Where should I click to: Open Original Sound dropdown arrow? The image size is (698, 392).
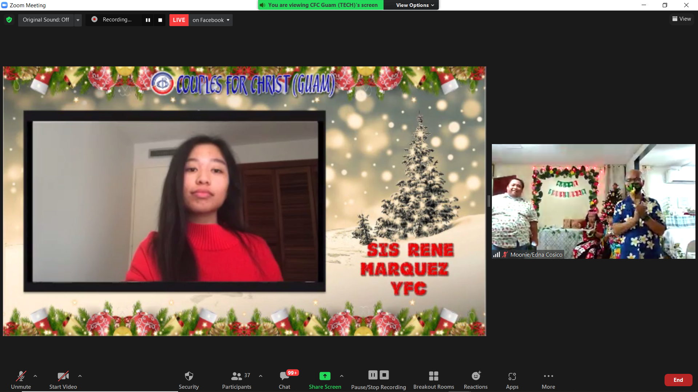click(x=78, y=20)
